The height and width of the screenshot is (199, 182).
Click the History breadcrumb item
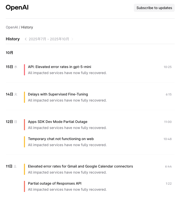27,27
